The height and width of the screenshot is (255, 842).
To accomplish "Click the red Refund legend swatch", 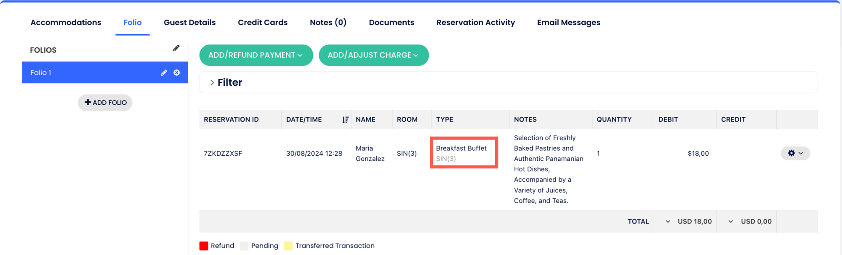I will [204, 245].
